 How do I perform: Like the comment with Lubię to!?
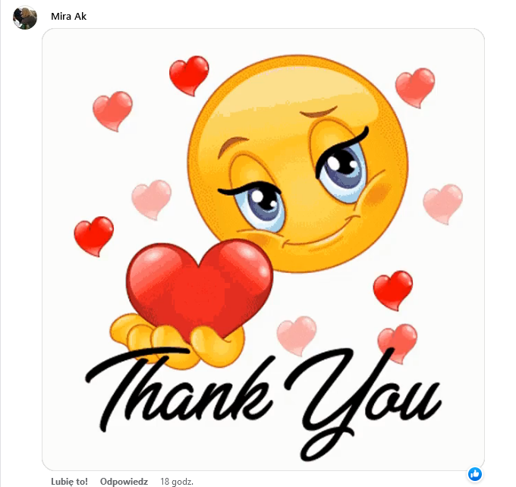(x=69, y=482)
